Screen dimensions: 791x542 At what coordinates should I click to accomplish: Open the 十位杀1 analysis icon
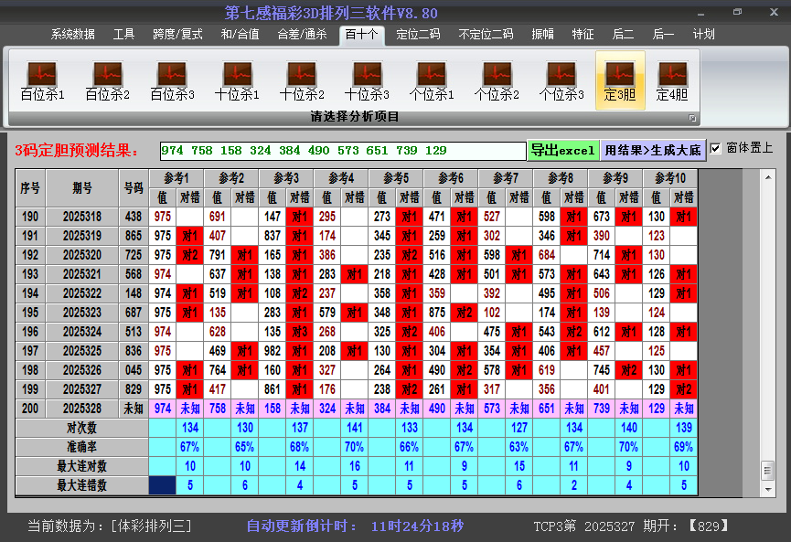point(237,81)
